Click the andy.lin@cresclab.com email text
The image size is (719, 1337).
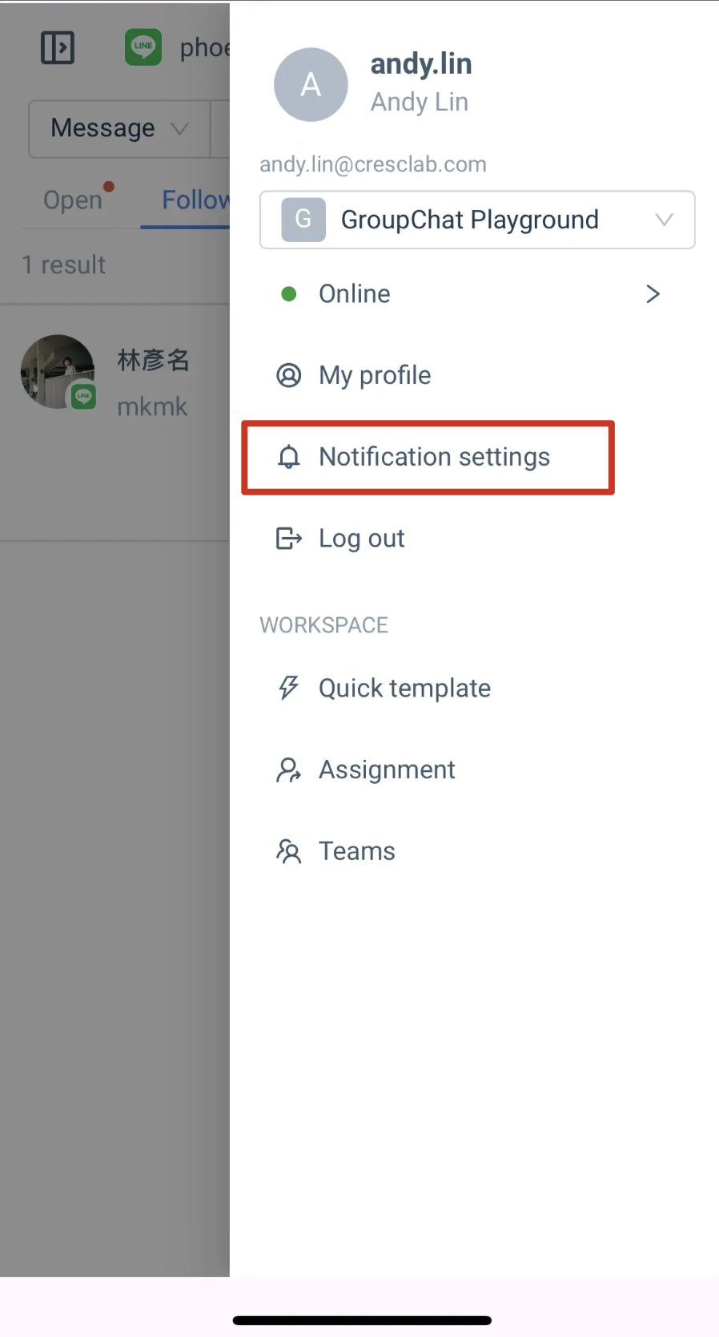[x=373, y=164]
